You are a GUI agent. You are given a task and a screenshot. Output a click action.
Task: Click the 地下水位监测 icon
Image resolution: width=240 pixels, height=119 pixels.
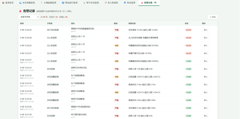(84, 3)
